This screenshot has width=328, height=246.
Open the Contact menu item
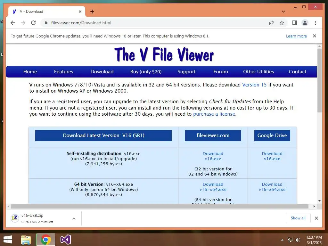click(x=298, y=72)
